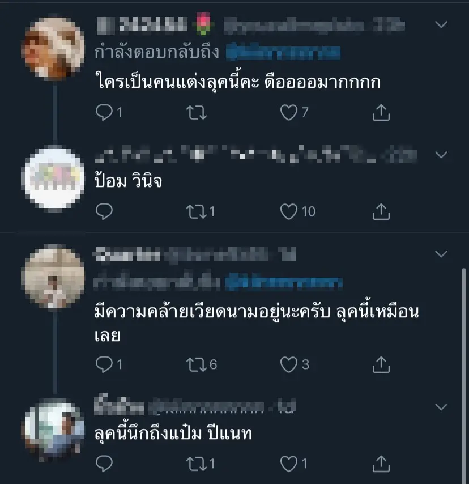The image size is (469, 484).
Task: Expand options for the เวียดนาม tweet
Action: coord(441,254)
